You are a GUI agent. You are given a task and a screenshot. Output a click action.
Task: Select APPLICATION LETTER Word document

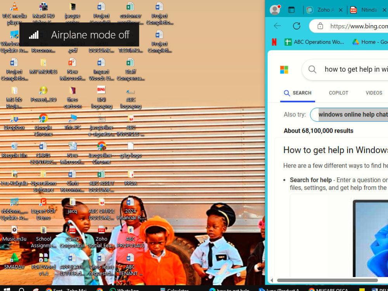(72, 265)
